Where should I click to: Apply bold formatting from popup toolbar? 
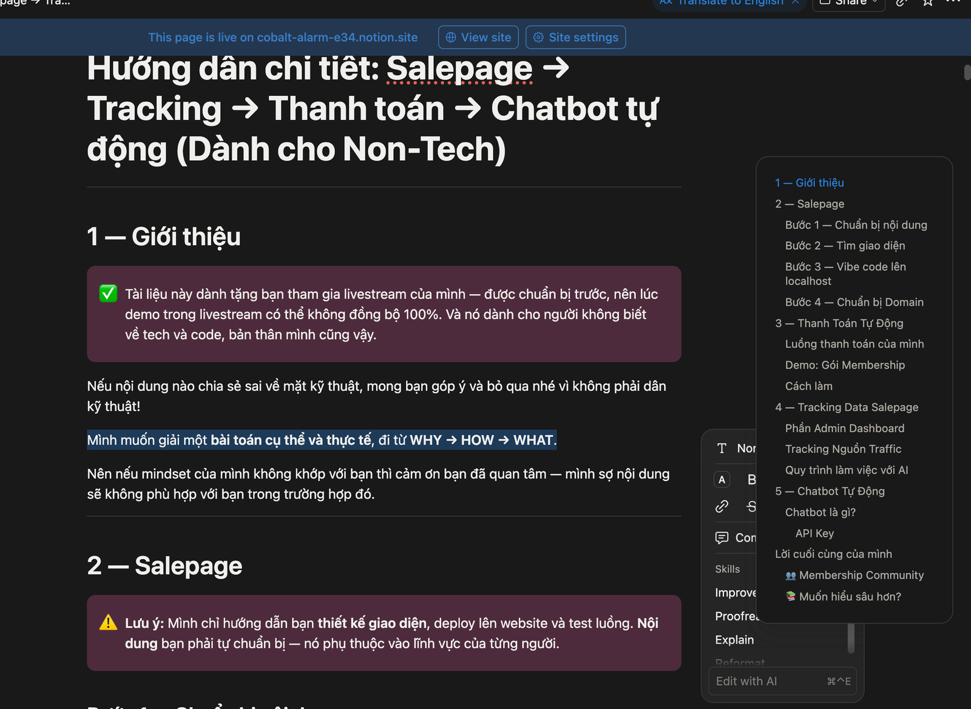click(751, 480)
